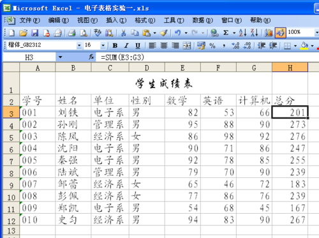Align cell text to the left

(x=152, y=45)
